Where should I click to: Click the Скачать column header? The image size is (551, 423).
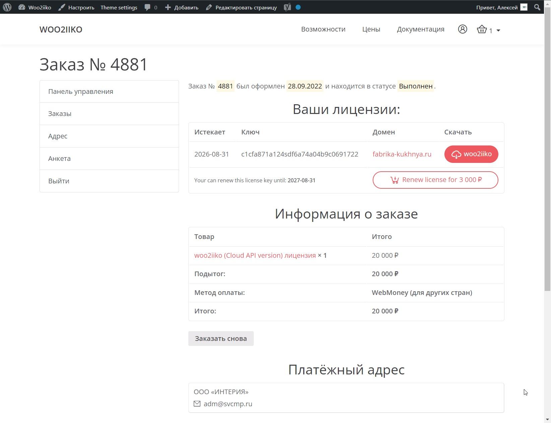click(458, 132)
